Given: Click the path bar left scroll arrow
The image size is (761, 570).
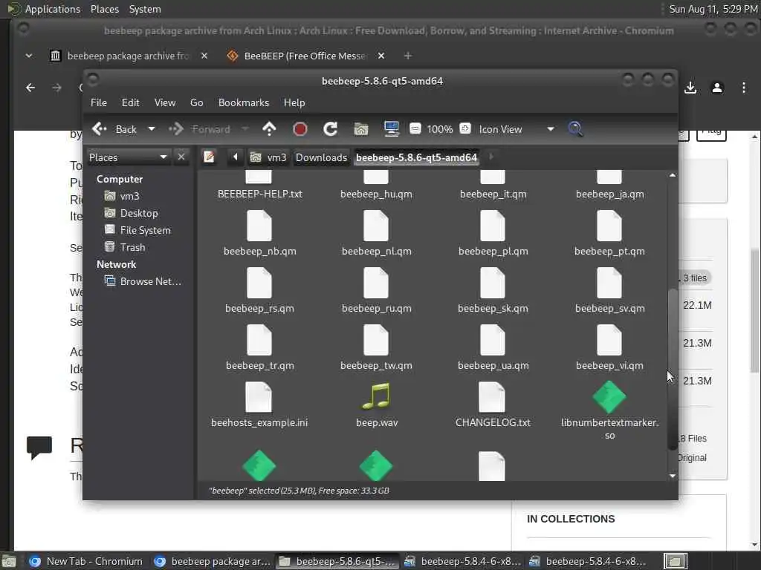Looking at the screenshot, I should (236, 157).
